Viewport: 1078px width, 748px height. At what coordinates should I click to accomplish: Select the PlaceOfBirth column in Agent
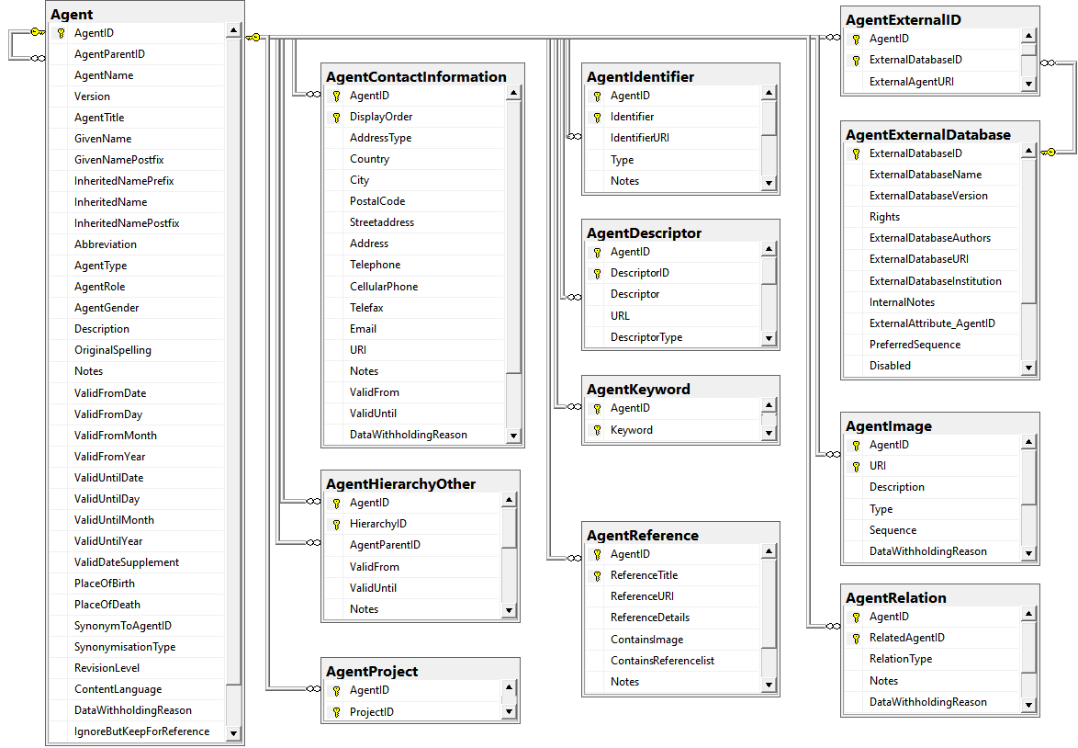tap(137, 584)
